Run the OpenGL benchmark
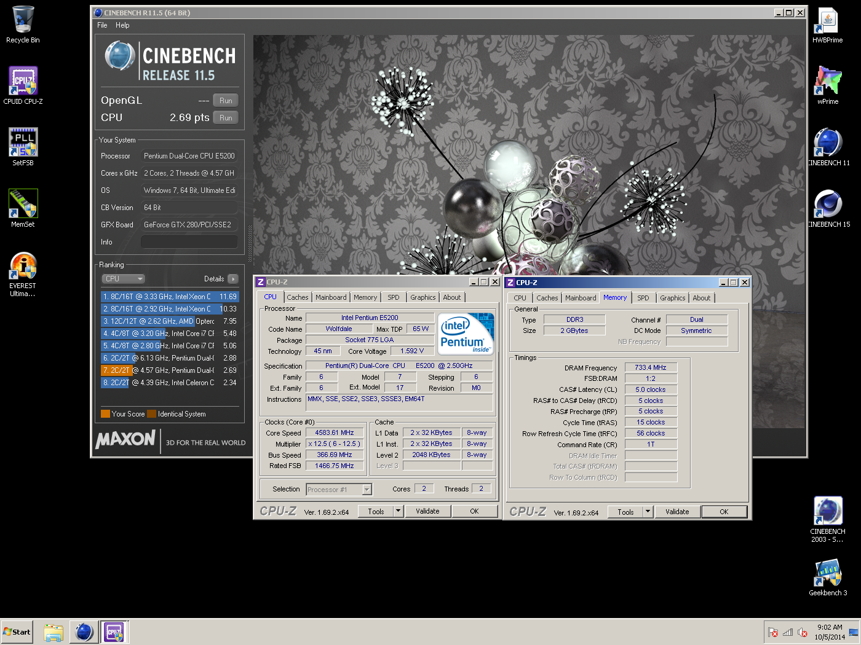Image resolution: width=861 pixels, height=645 pixels. [226, 101]
